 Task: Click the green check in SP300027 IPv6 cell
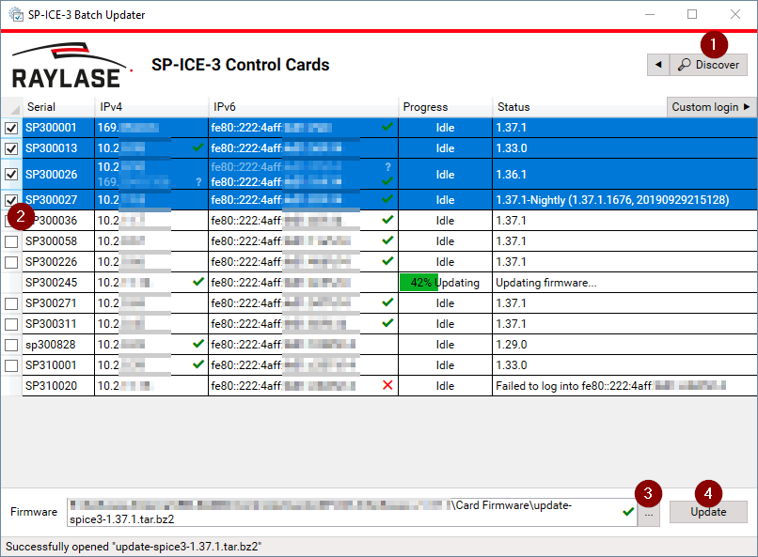click(387, 199)
